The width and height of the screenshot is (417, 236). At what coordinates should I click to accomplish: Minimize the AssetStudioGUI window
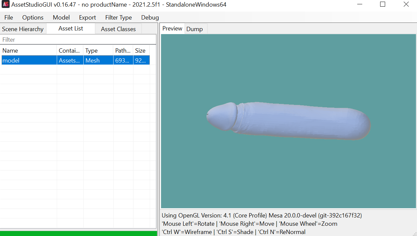pyautogui.click(x=360, y=5)
